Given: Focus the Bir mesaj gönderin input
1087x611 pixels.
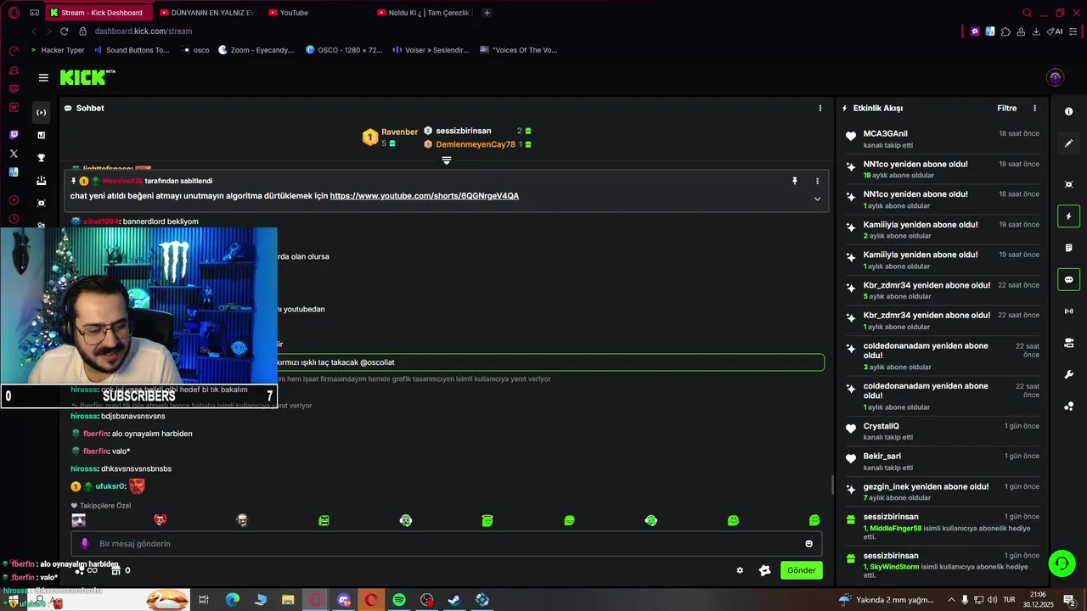Looking at the screenshot, I should (446, 543).
